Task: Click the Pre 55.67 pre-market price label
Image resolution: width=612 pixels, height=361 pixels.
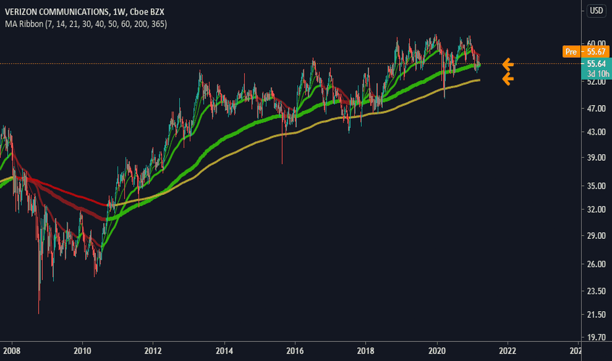Action: [x=586, y=51]
